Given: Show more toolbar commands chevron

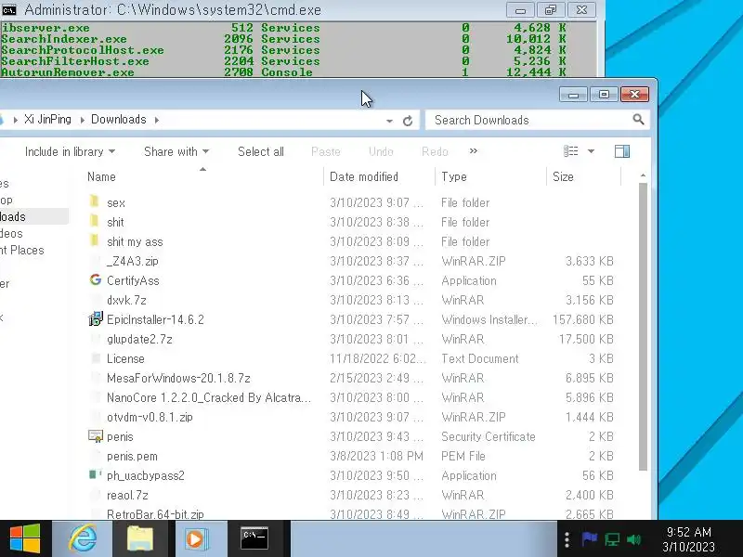Looking at the screenshot, I should (x=473, y=151).
